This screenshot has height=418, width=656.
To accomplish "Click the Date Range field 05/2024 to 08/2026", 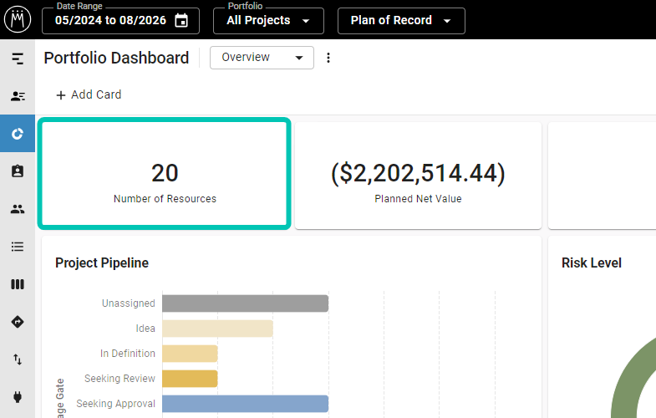I will click(x=120, y=21).
